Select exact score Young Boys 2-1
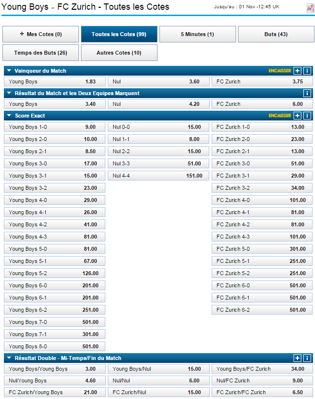This screenshot has height=399, width=315. (55, 151)
